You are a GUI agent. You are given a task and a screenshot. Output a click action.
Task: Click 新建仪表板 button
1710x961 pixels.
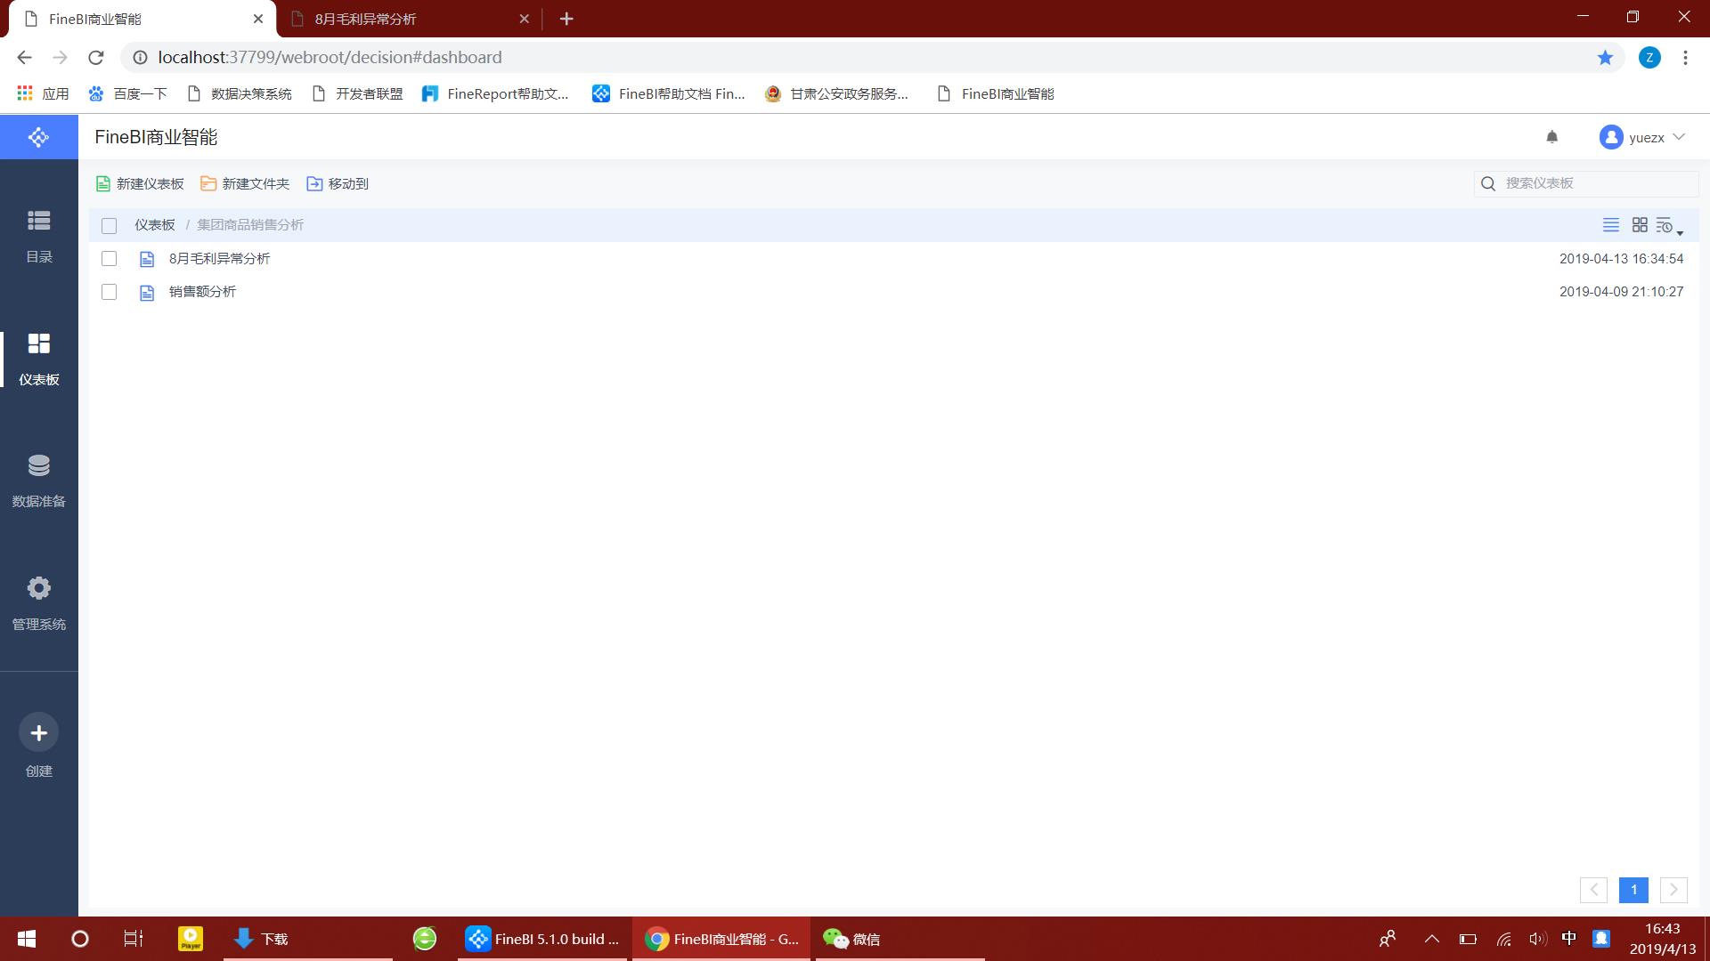click(140, 183)
